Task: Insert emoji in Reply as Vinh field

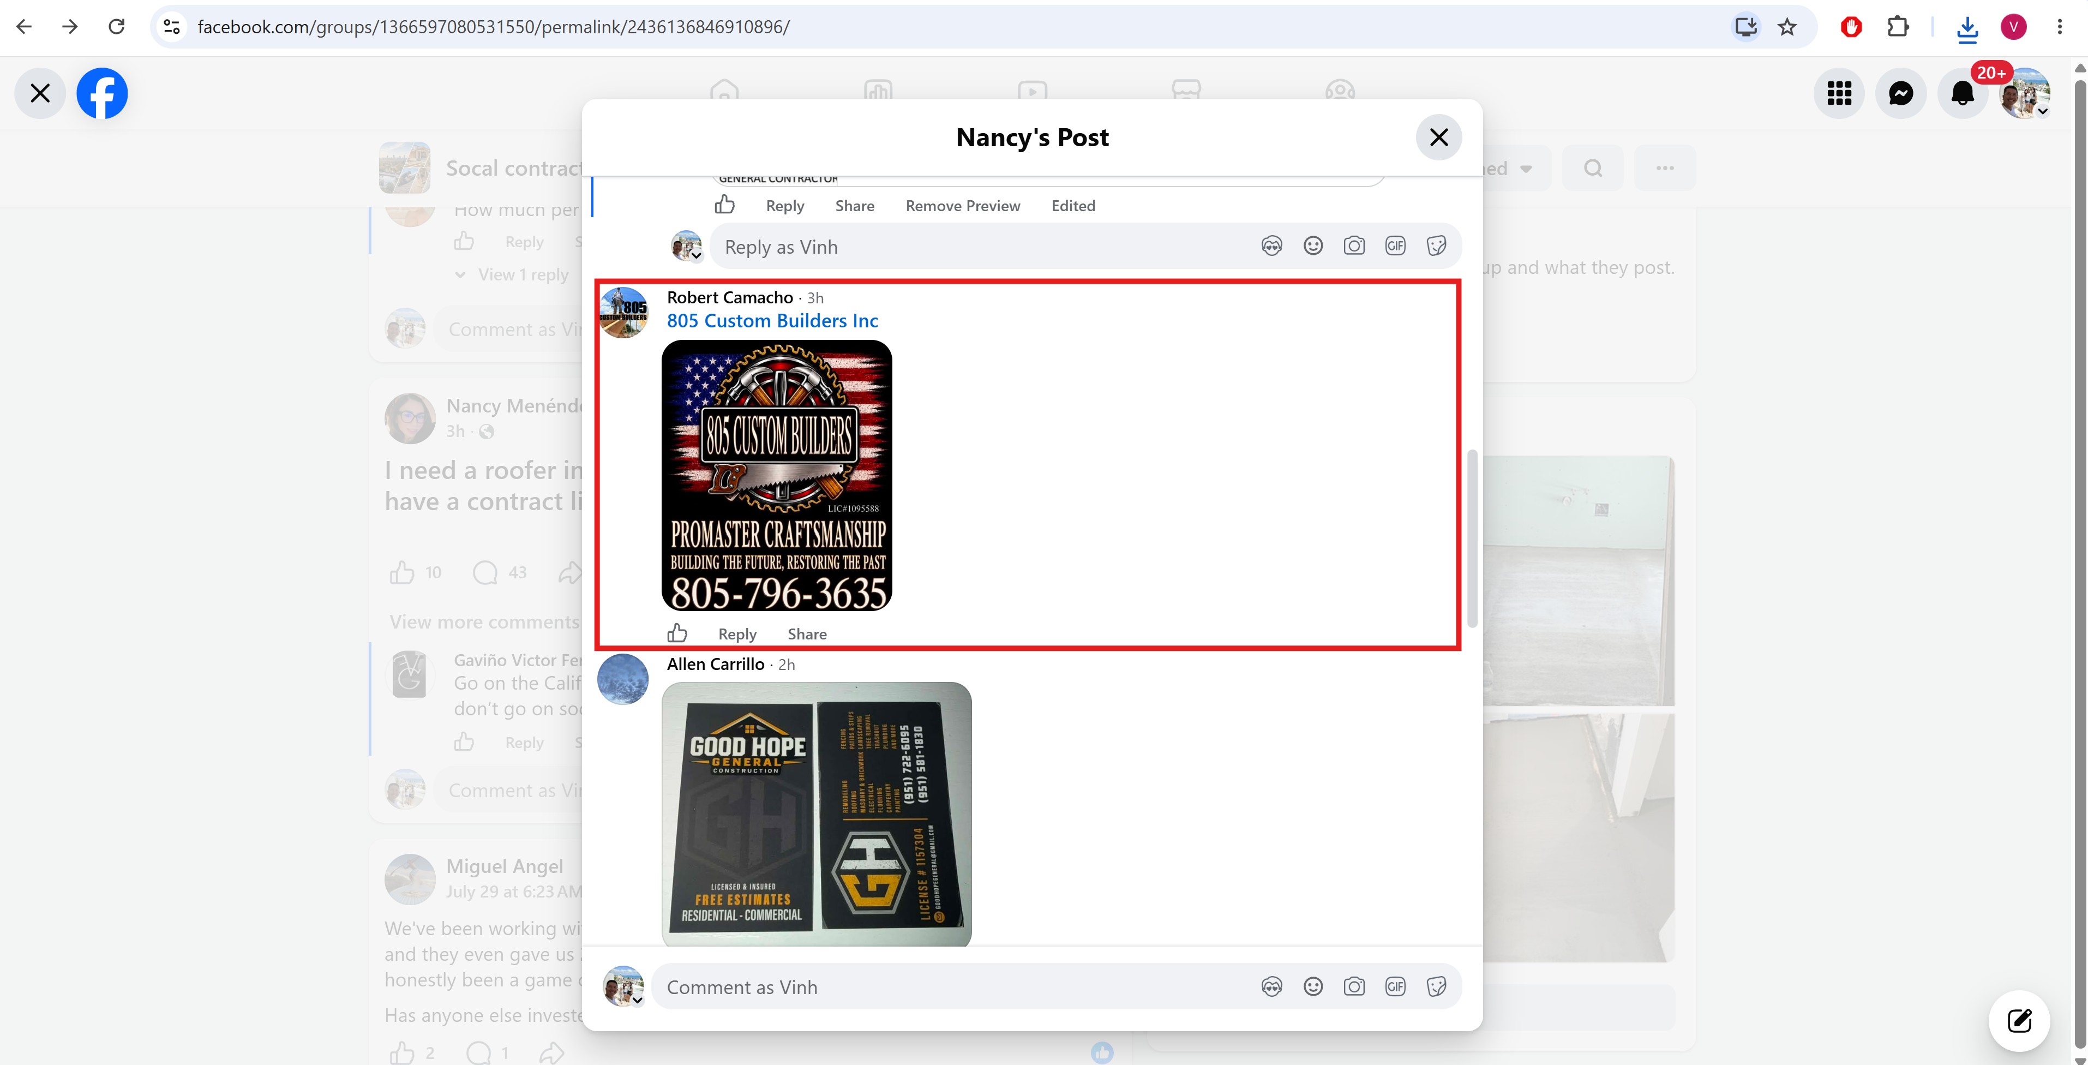Action: pos(1313,246)
